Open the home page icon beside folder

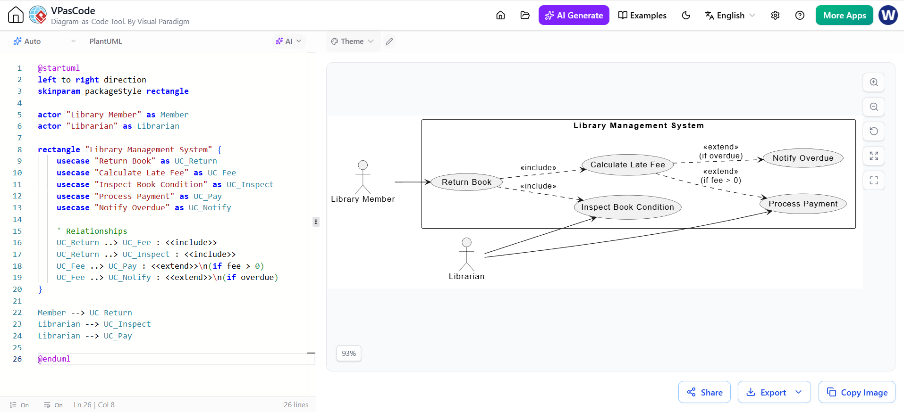[500, 15]
